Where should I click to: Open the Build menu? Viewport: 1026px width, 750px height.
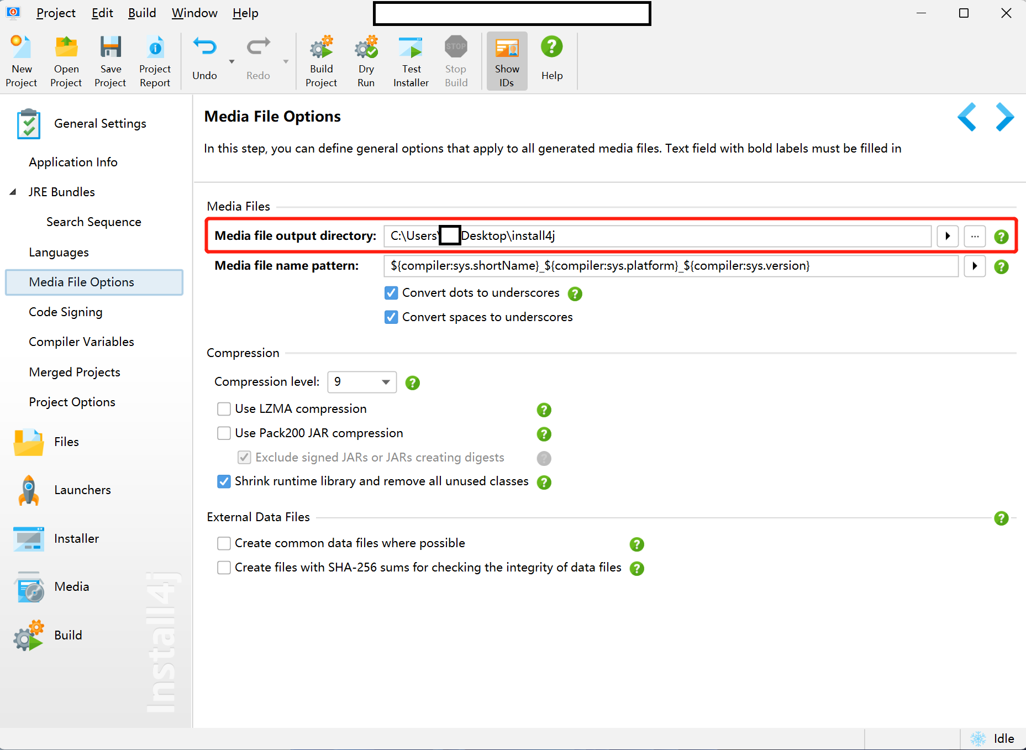pyautogui.click(x=142, y=13)
